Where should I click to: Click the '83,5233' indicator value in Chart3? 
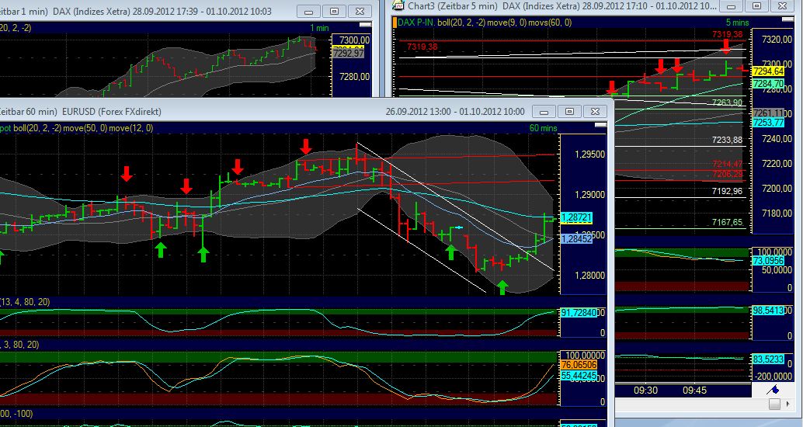[769, 359]
